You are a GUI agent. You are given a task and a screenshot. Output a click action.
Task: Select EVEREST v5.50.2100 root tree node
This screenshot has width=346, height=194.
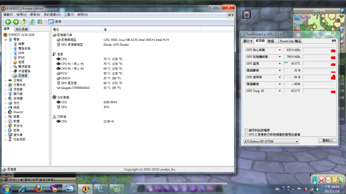coord(19,34)
